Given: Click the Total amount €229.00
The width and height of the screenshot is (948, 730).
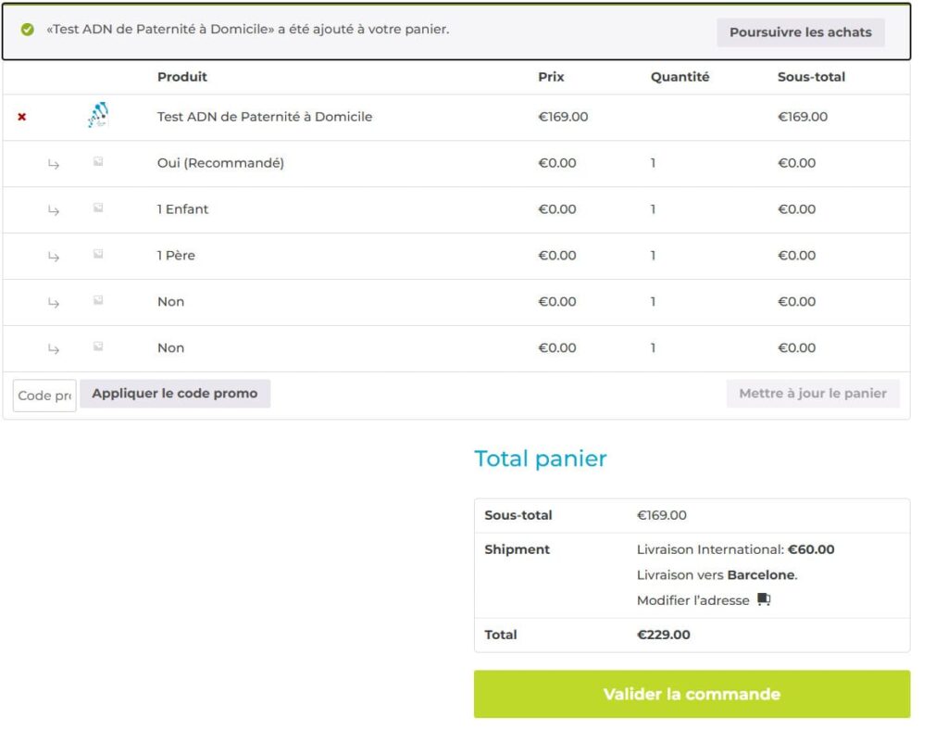Looking at the screenshot, I should [x=663, y=635].
